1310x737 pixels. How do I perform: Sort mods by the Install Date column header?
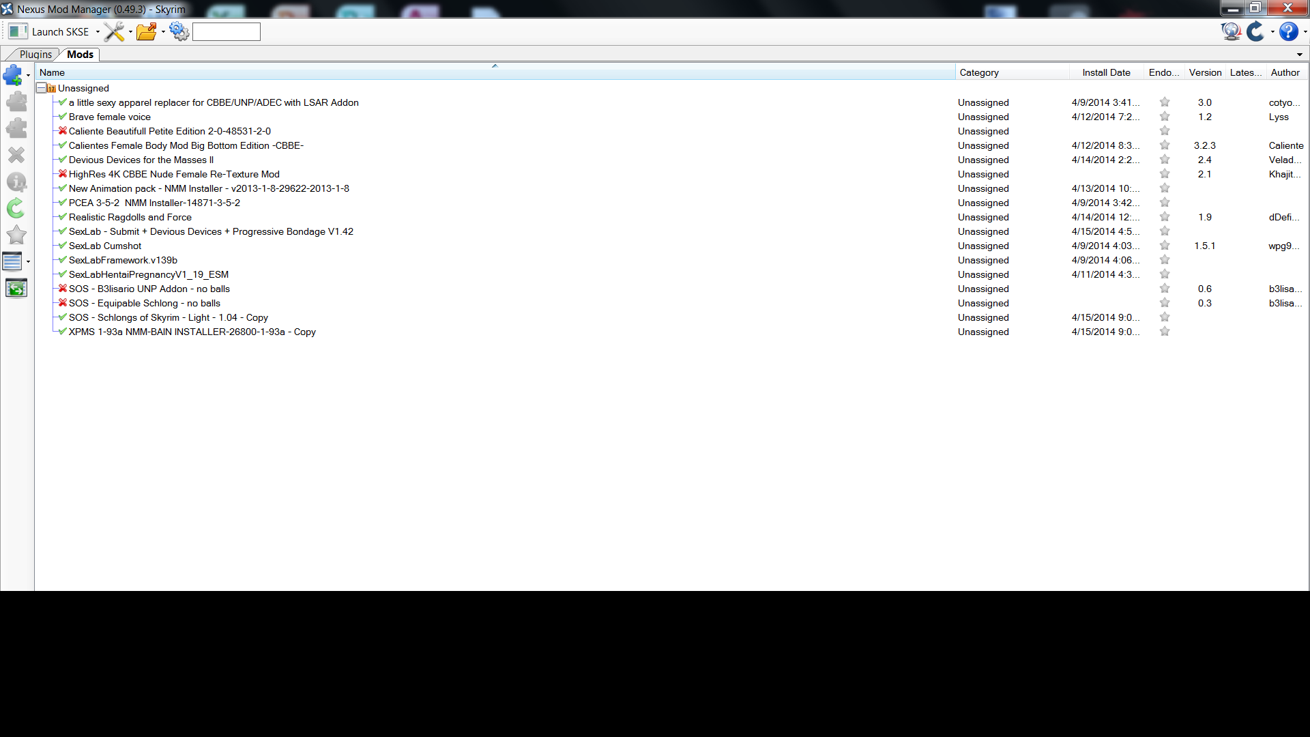[x=1105, y=72]
